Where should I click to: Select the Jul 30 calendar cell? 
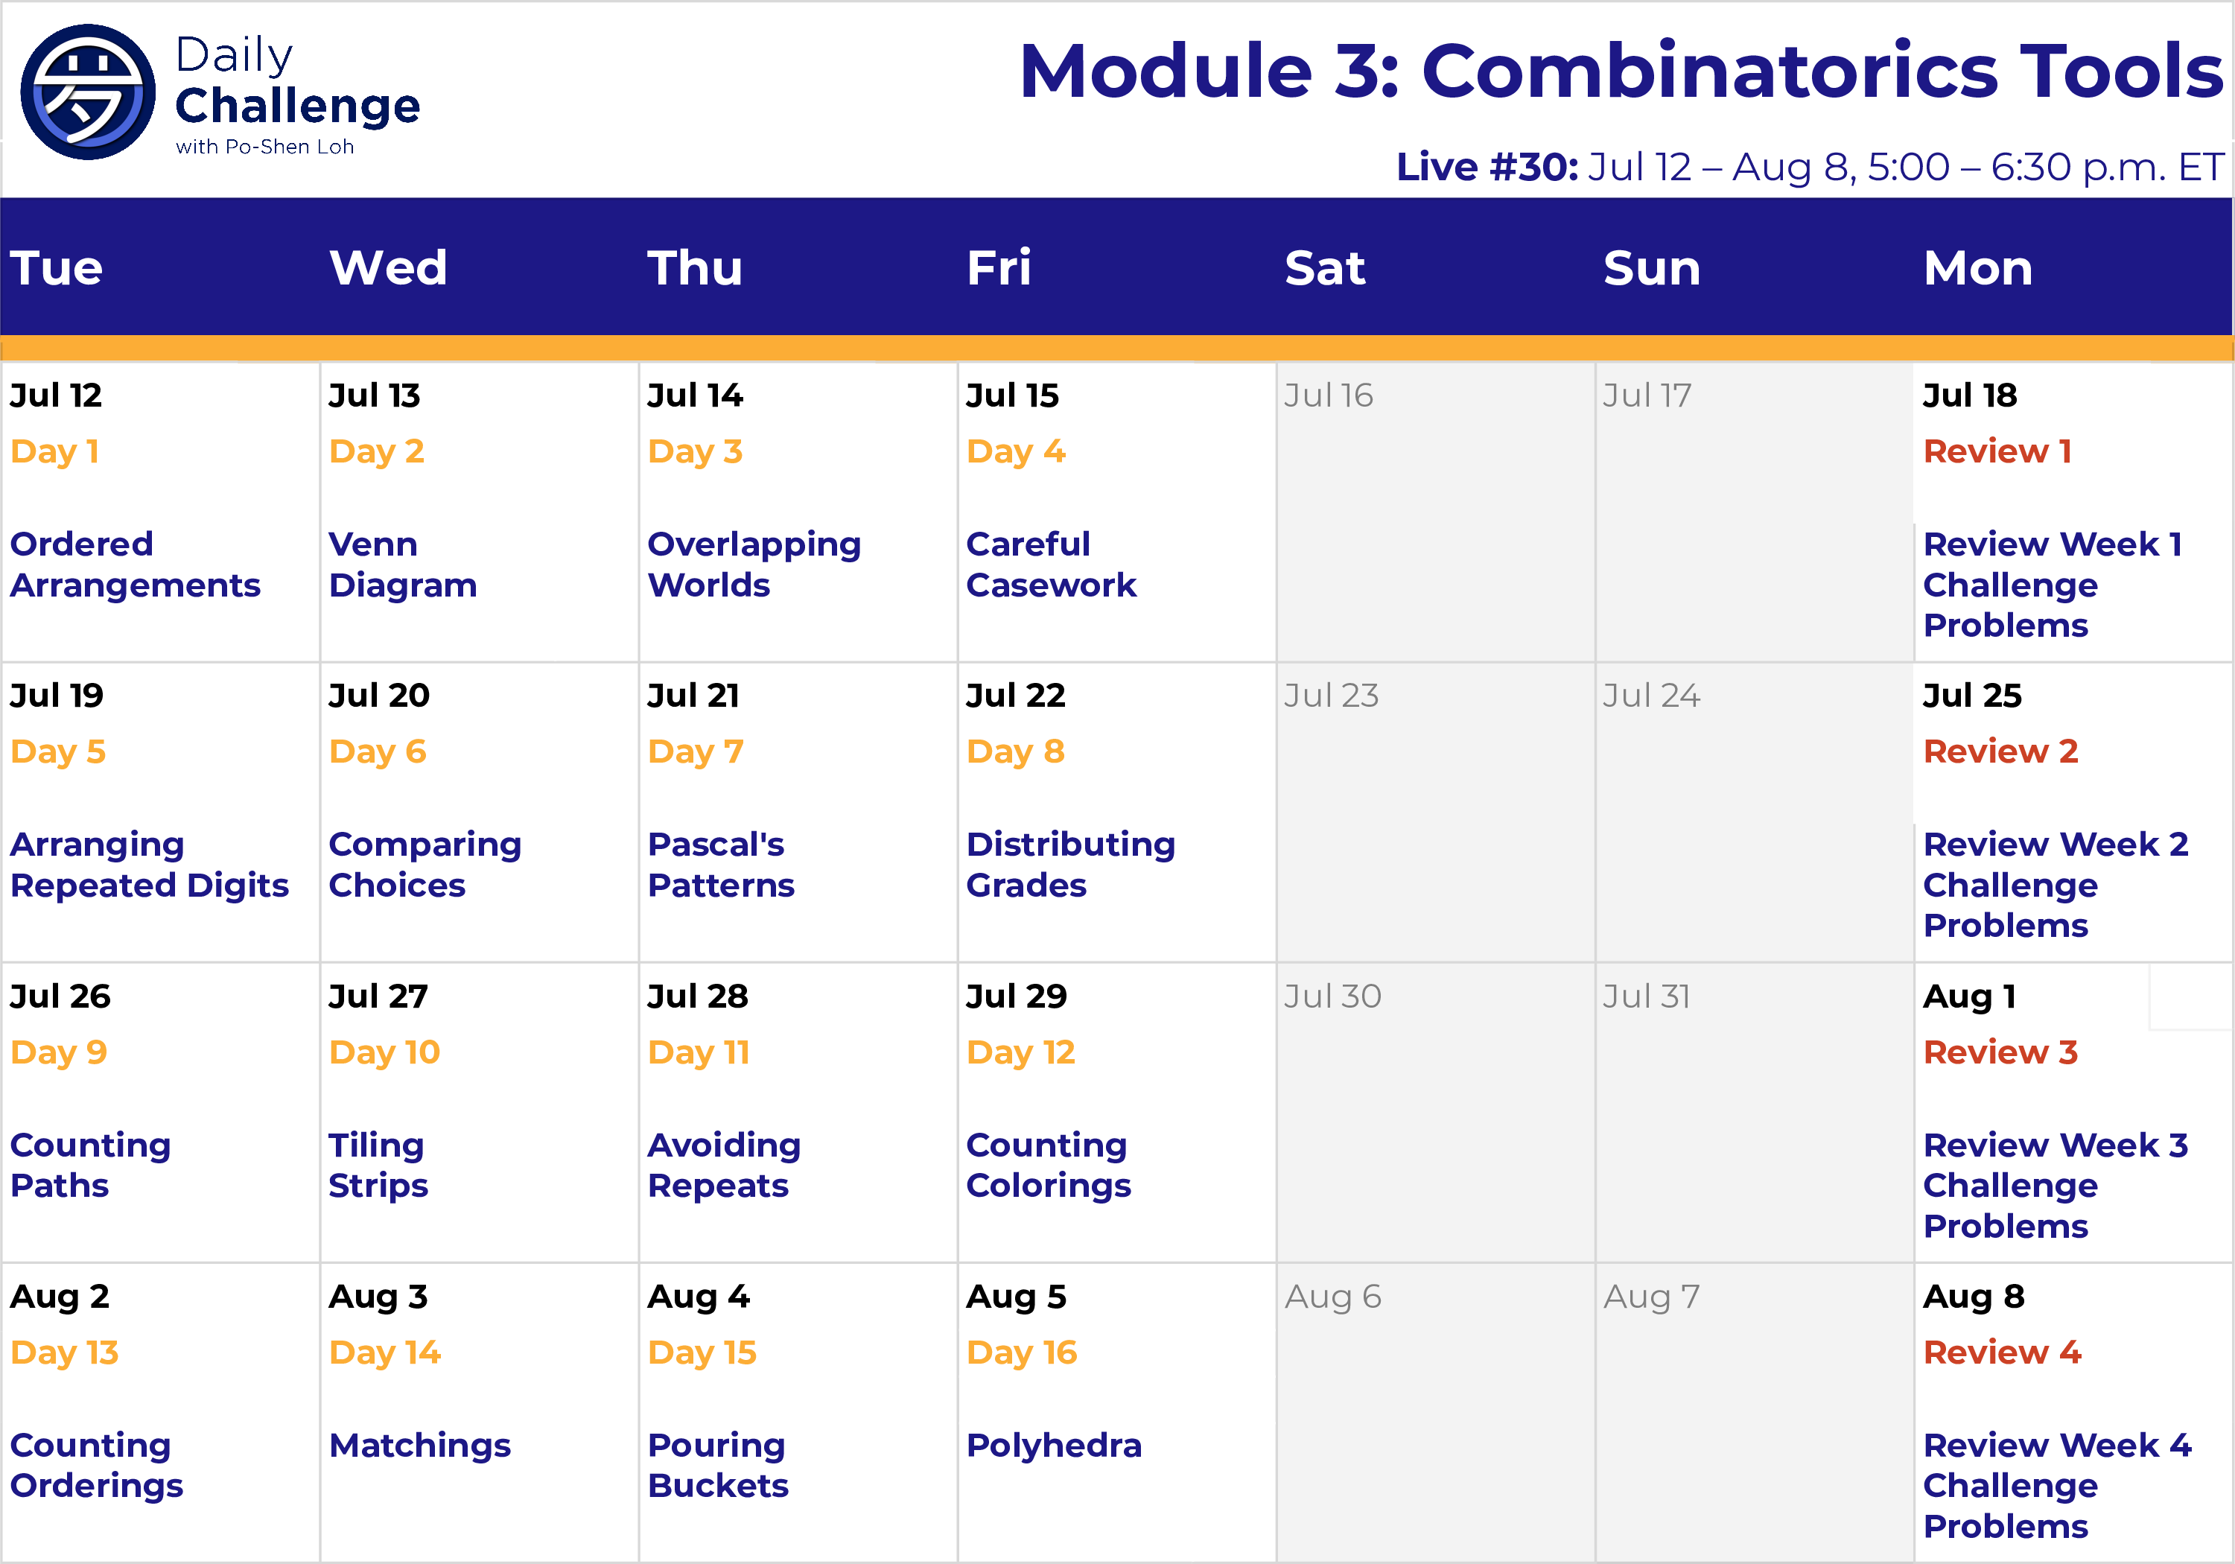pyautogui.click(x=1434, y=1111)
